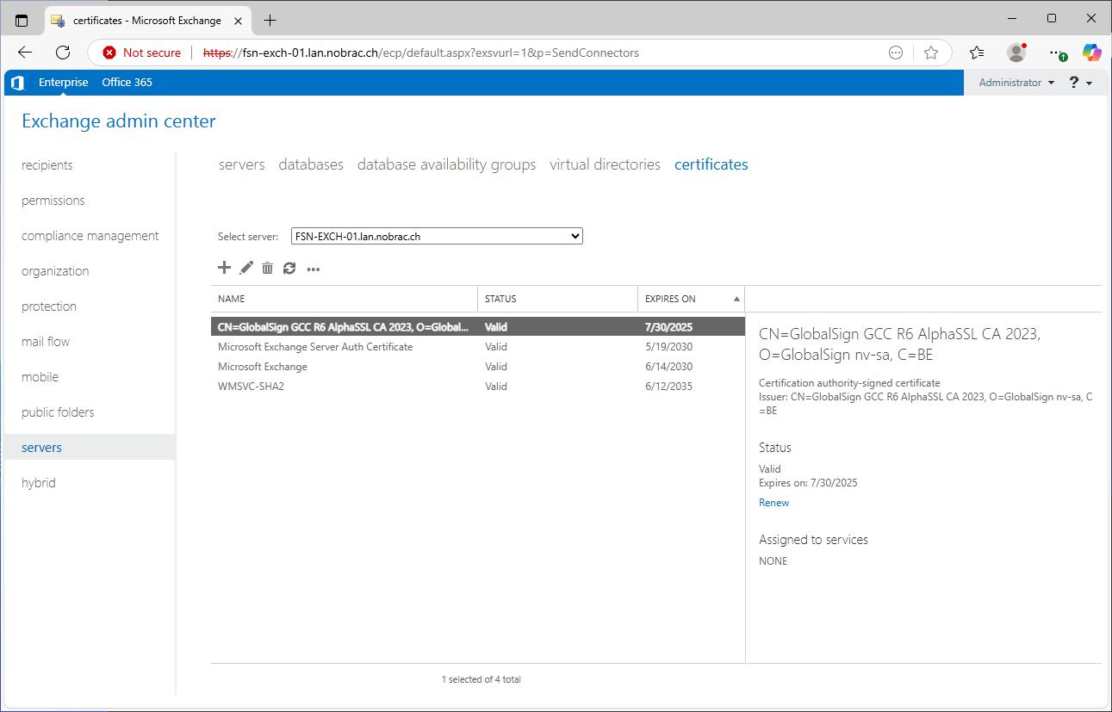Screen dimensions: 1112x712
Task: Open the favorites list icon
Action: pos(977,53)
